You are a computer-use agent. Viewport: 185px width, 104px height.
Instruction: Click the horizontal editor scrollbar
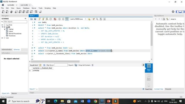55,62
